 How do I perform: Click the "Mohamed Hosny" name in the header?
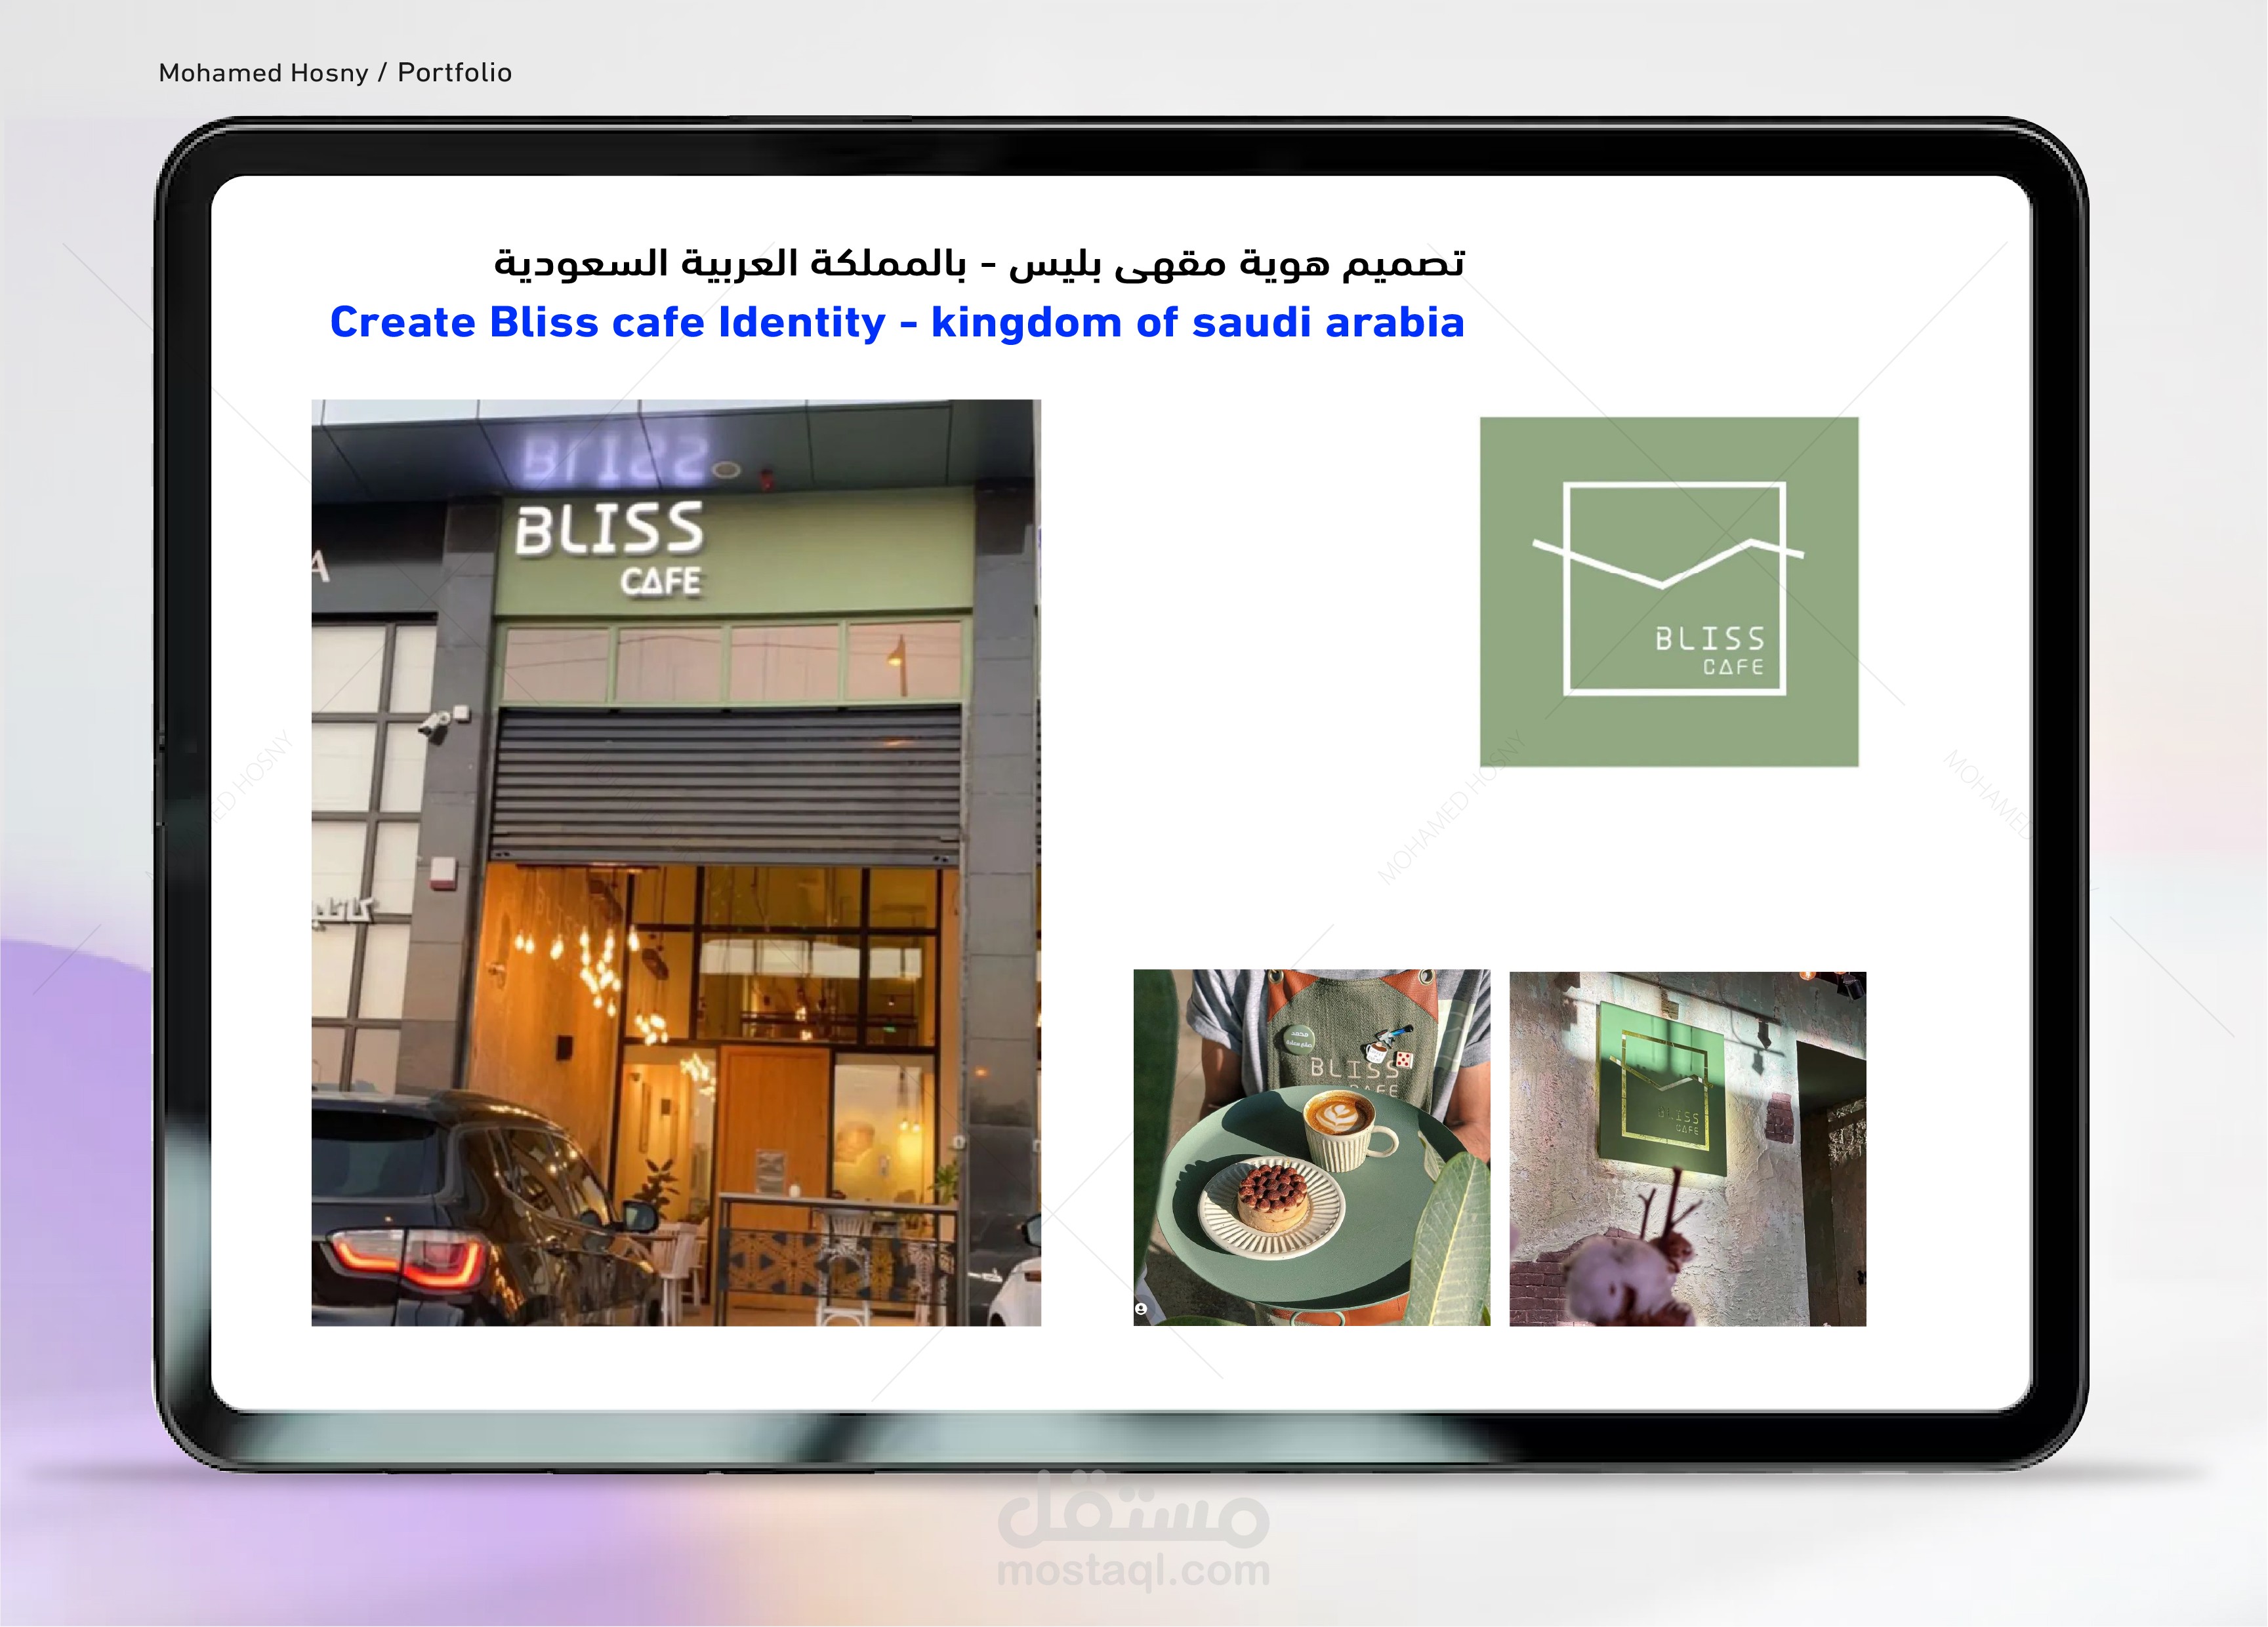(x=263, y=73)
